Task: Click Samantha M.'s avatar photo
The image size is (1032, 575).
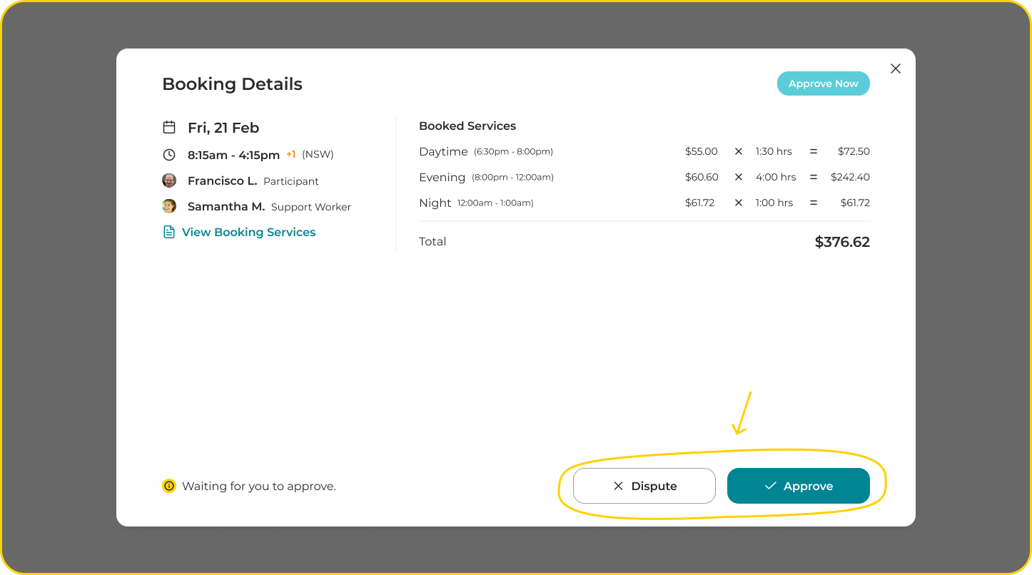Action: [x=169, y=206]
